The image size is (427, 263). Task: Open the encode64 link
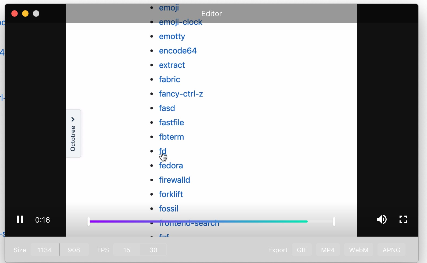coord(178,51)
